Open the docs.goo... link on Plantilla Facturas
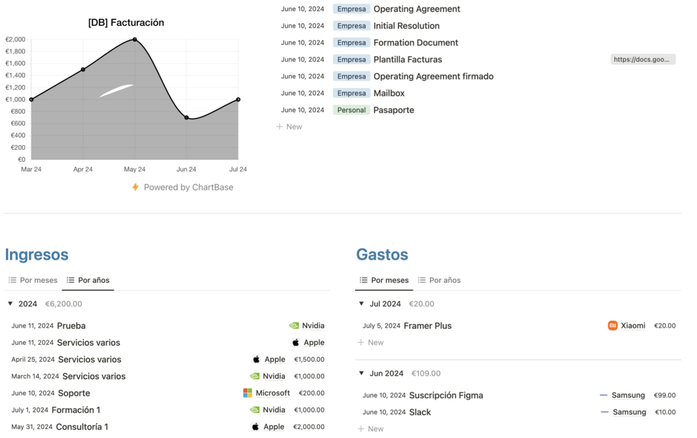This screenshot has height=438, width=697. [643, 59]
